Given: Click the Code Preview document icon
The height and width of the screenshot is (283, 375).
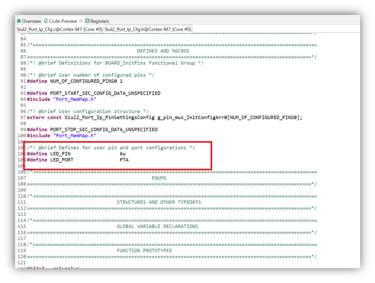Looking at the screenshot, I should pyautogui.click(x=46, y=21).
